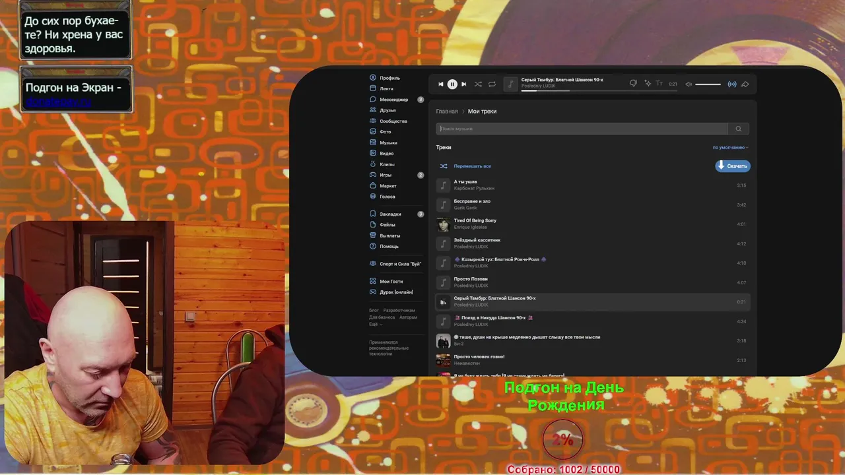Open the Мессенджер chat icon
Screen dimensions: 845x475
click(373, 100)
